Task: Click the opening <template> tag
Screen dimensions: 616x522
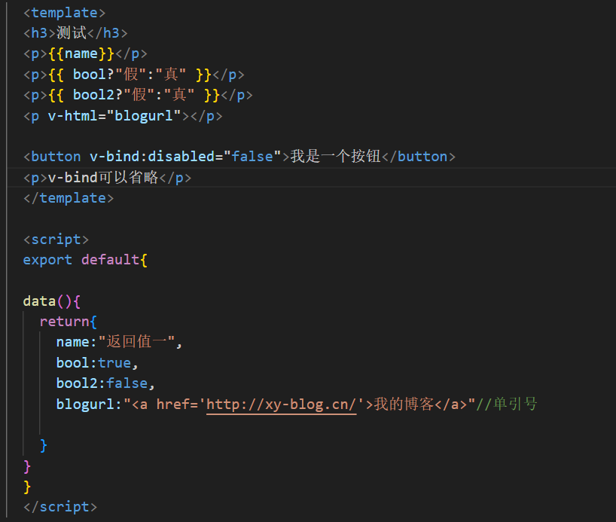Action: coord(63,12)
